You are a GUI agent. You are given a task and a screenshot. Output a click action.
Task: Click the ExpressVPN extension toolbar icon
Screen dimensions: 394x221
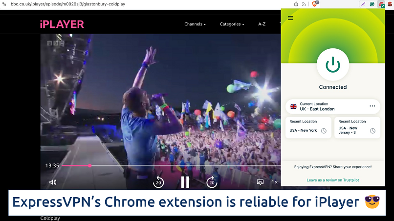coord(381,4)
